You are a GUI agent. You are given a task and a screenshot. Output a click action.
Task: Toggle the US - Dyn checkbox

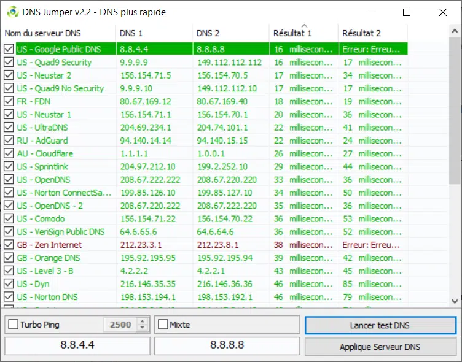[9, 283]
